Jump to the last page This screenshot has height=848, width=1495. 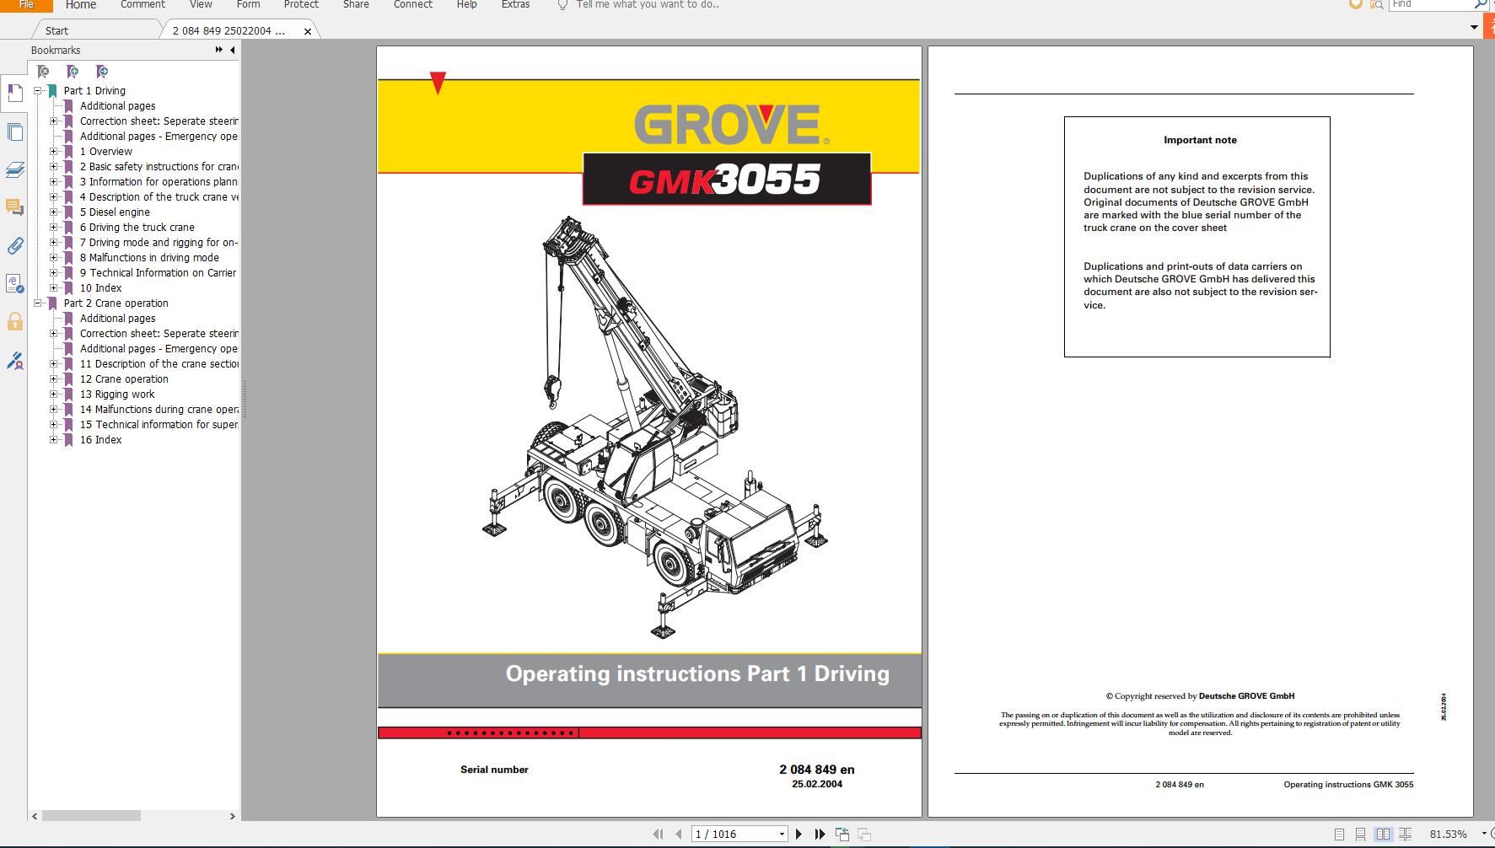pos(820,835)
